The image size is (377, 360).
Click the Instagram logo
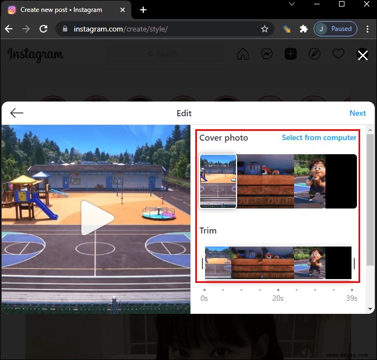pos(36,55)
